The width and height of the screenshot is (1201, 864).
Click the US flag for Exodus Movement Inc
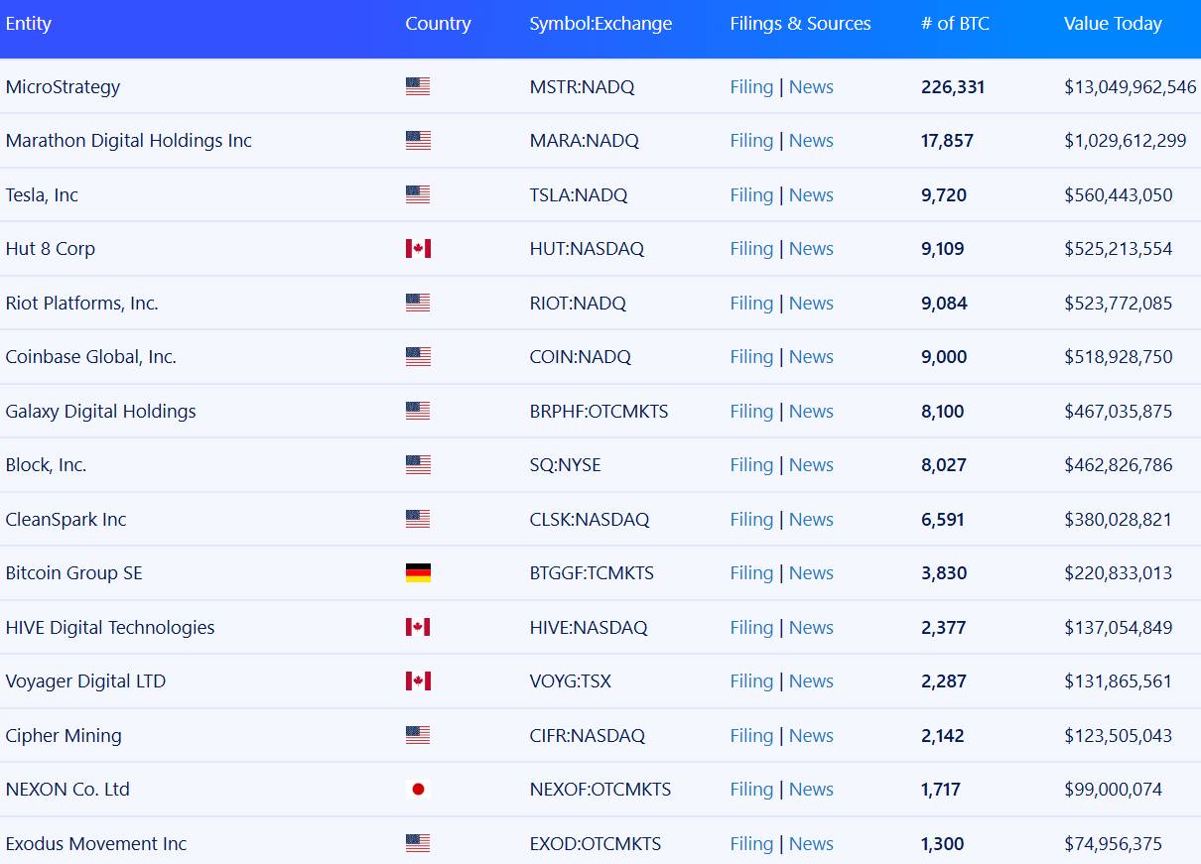pos(418,843)
